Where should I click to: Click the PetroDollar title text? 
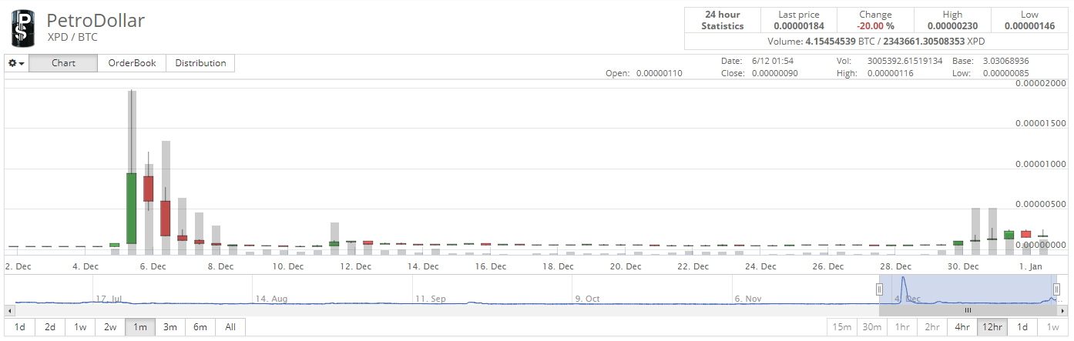pos(96,21)
